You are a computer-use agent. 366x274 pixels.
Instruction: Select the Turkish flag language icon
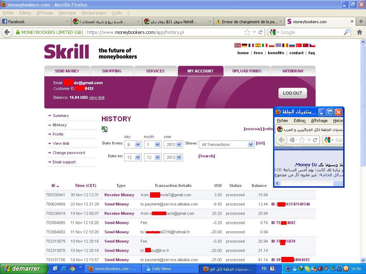tap(298, 45)
